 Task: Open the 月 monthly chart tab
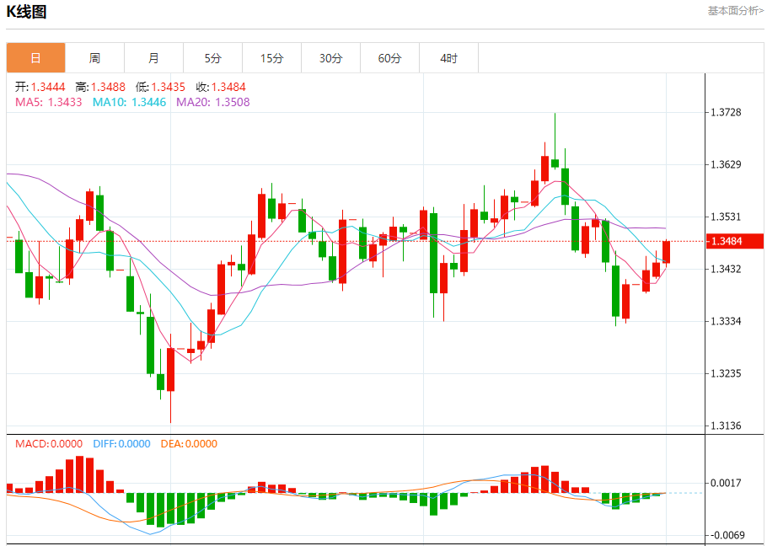coord(153,58)
